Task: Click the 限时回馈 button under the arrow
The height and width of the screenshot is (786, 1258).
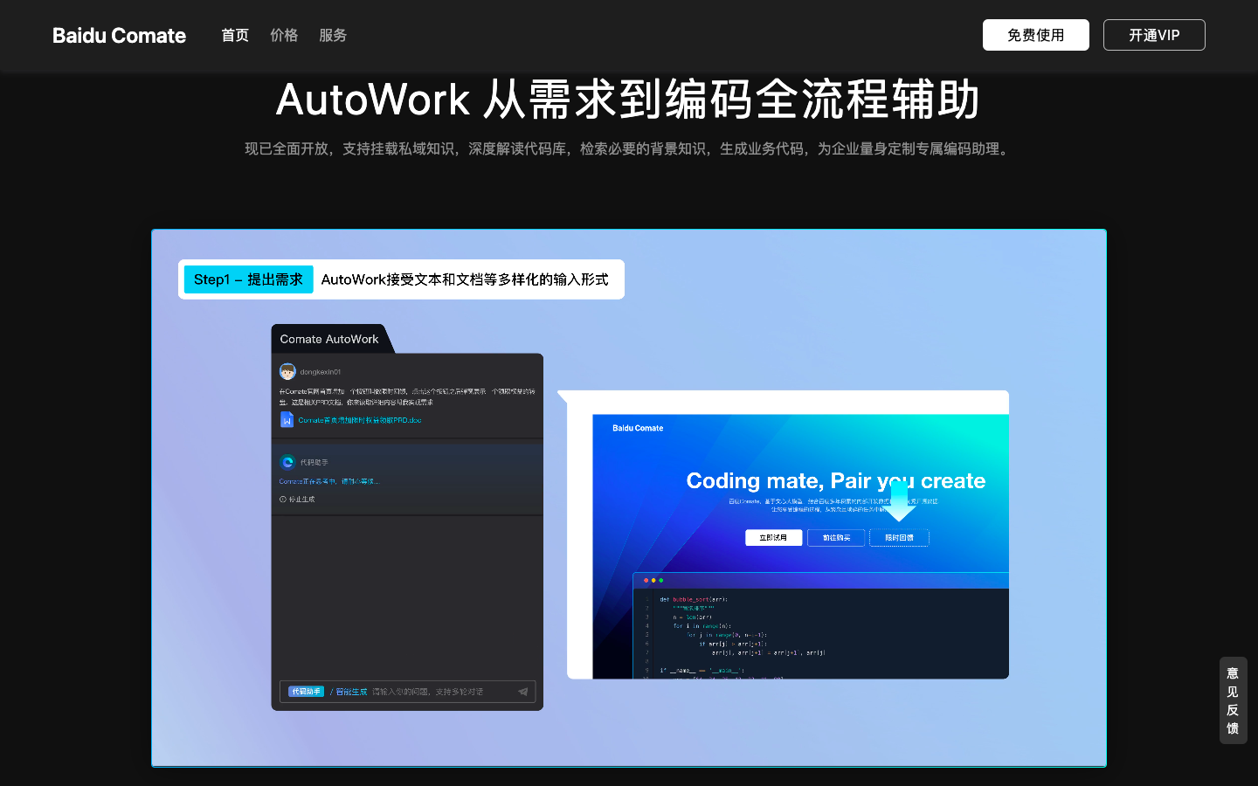Action: point(898,538)
